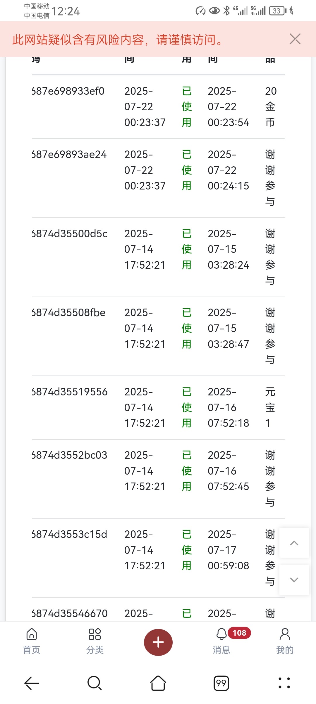Go to browser home page icon
The width and height of the screenshot is (316, 704).
158,683
